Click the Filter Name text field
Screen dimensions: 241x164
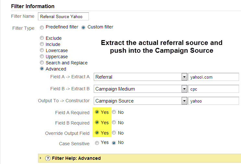point(63,16)
